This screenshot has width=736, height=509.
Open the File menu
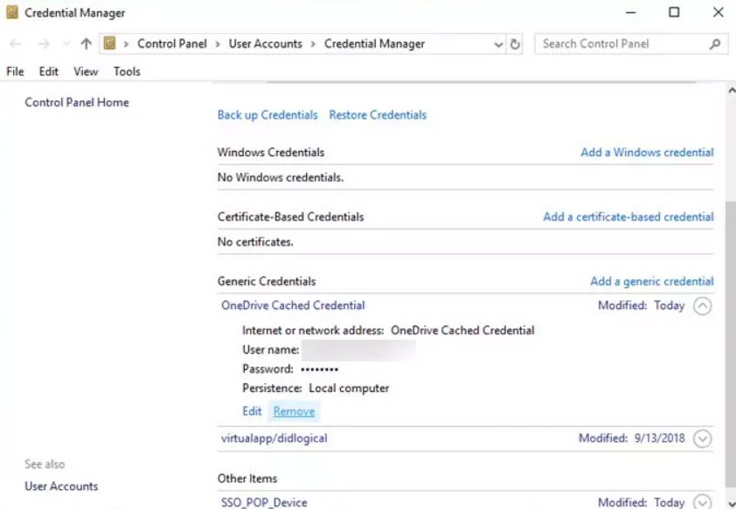(15, 72)
